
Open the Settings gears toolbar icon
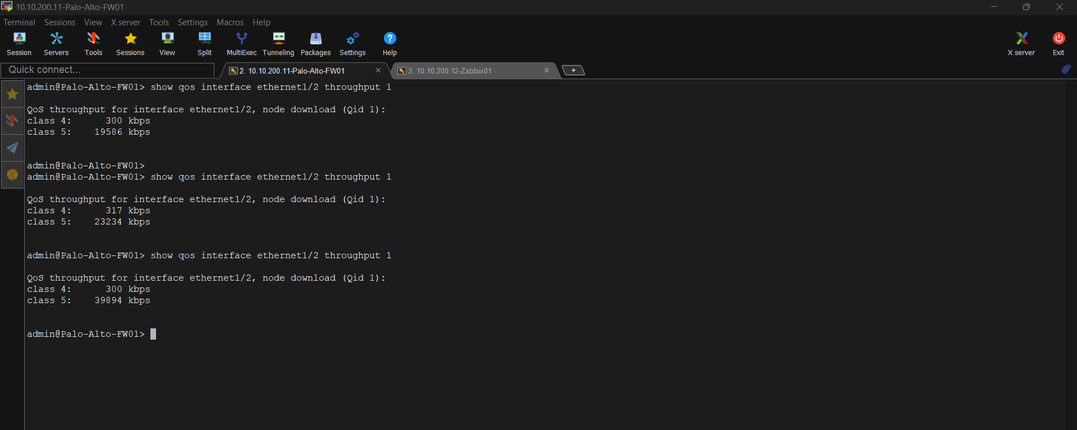point(352,44)
